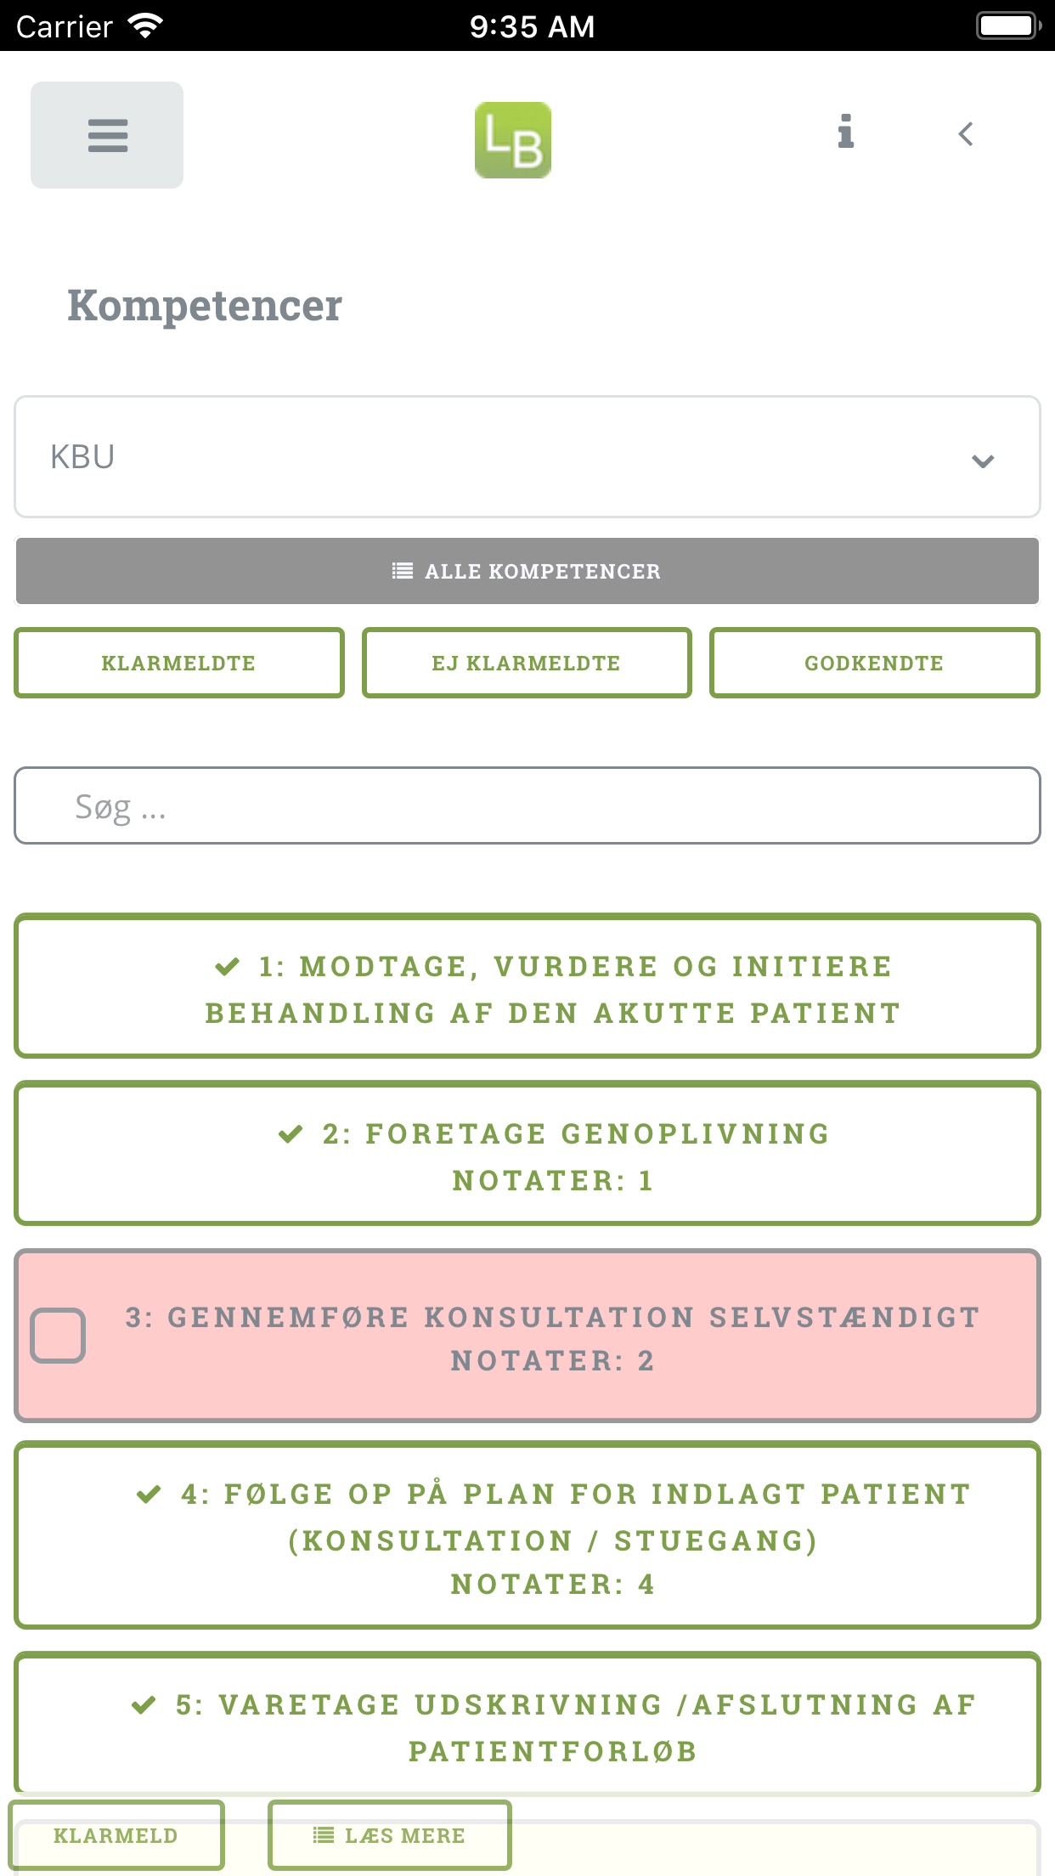Tap the checkmark icon beside Foretage Genoplivning

tap(291, 1133)
